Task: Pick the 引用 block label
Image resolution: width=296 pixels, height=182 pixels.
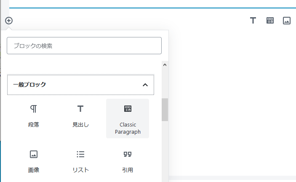Action: coord(128,170)
